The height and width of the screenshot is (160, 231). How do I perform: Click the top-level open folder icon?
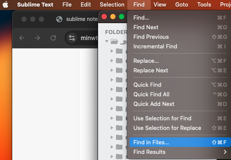pos(115,41)
